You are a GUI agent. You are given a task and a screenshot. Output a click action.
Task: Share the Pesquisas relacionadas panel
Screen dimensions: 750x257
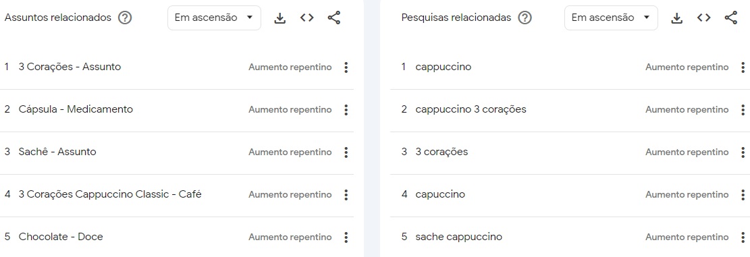coord(731,18)
